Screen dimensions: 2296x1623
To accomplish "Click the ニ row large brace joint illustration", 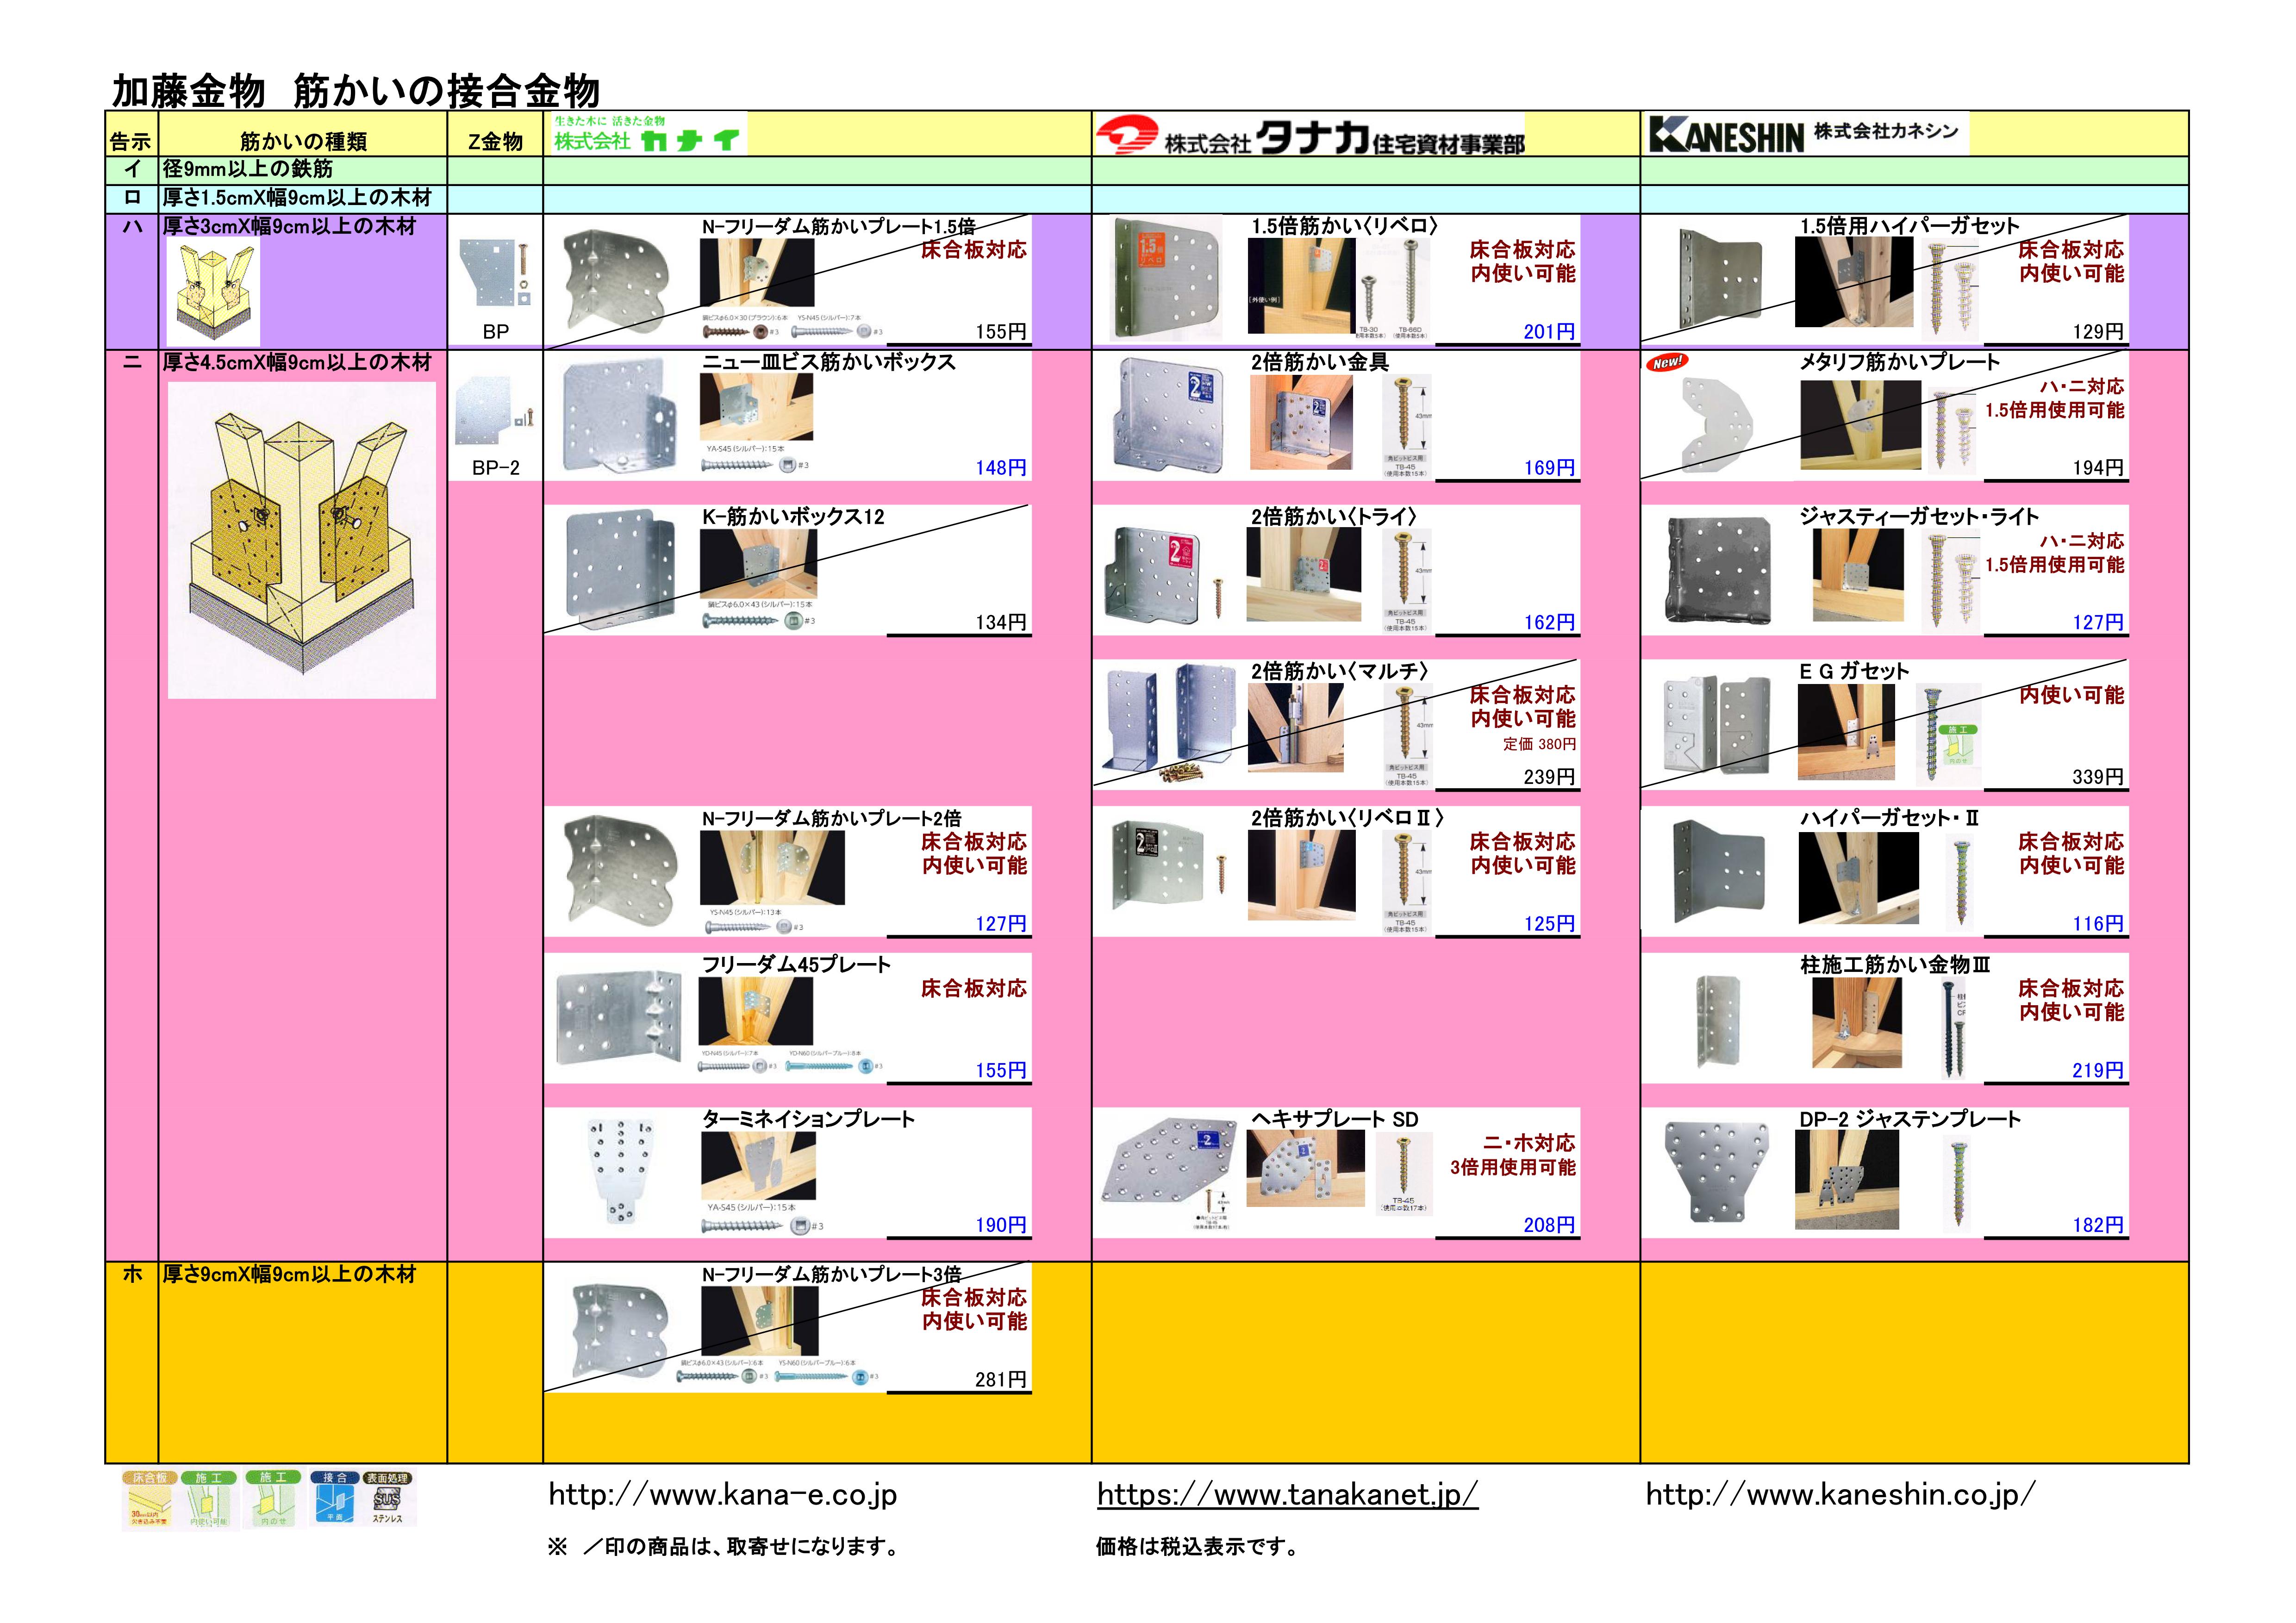I will click(302, 540).
